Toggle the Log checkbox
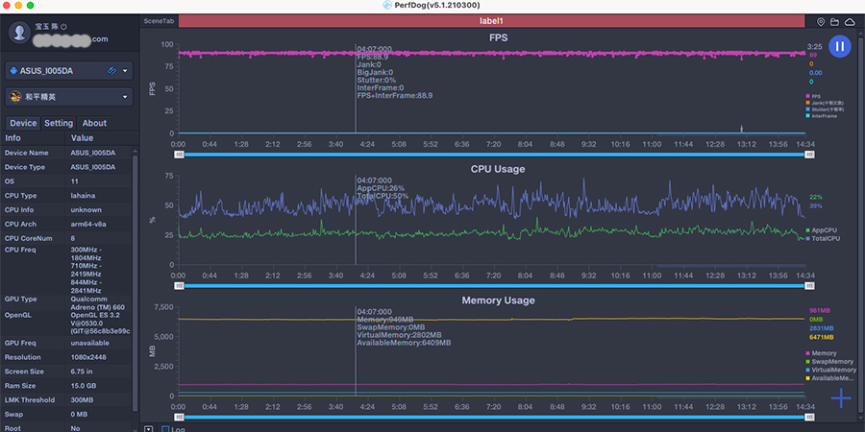 pos(165,429)
